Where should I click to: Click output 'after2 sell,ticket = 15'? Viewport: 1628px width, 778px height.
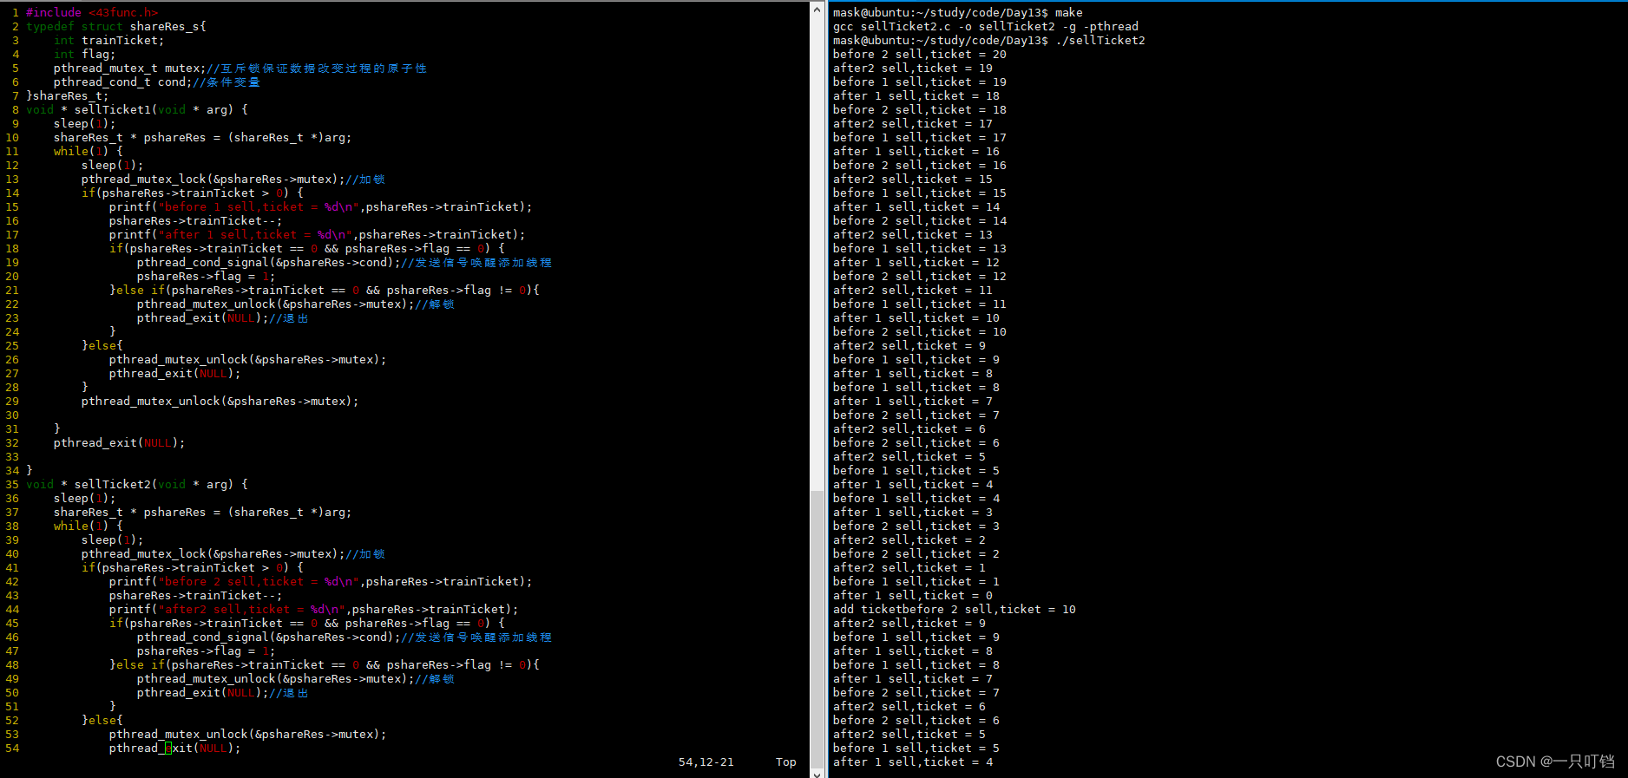(x=913, y=179)
